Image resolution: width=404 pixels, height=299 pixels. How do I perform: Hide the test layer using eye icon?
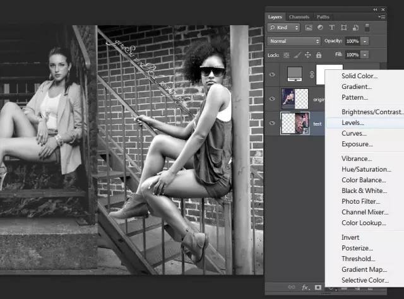[273, 124]
